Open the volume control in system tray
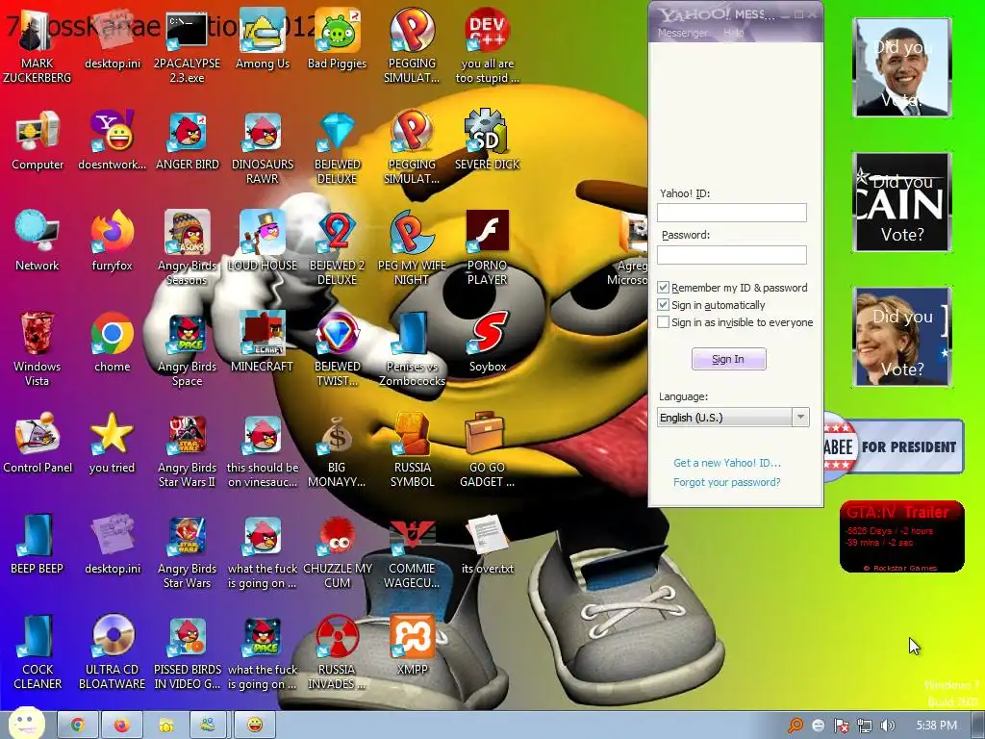Image resolution: width=985 pixels, height=739 pixels. coord(887,726)
